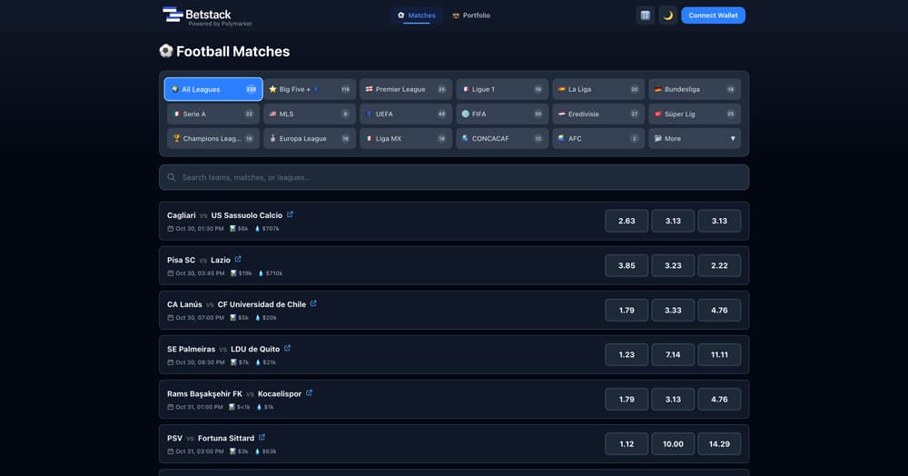Select Pisa SC win odds 3.85
The image size is (908, 476).
627,265
